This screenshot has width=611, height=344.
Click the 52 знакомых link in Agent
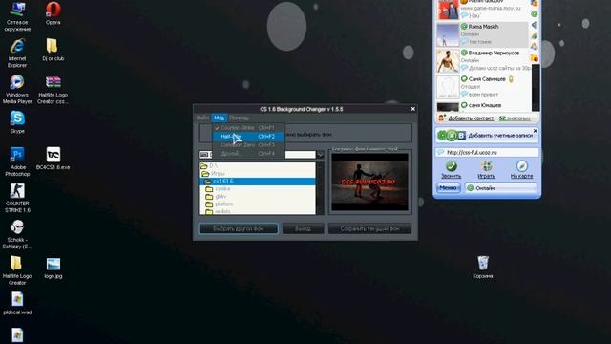pos(515,118)
